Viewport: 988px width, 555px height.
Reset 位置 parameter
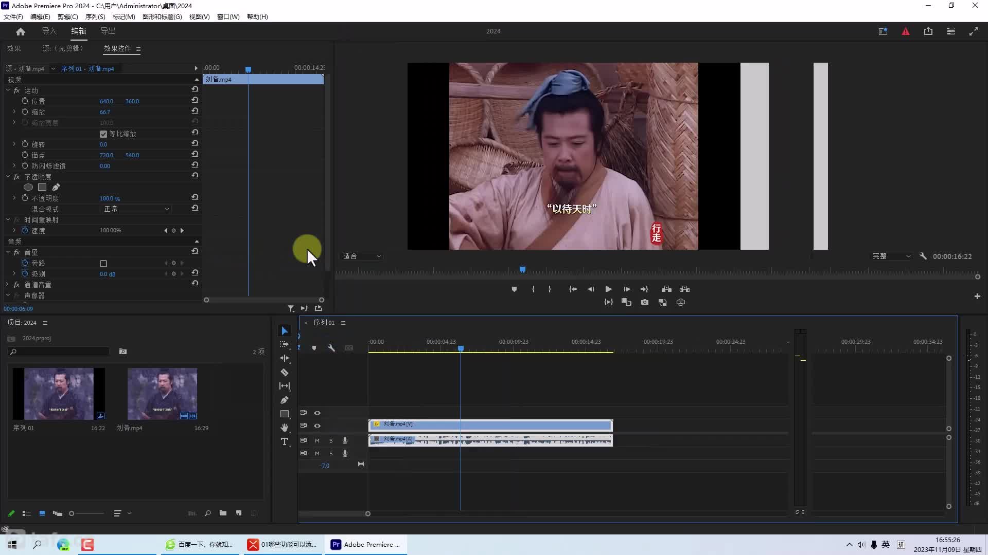[x=195, y=100]
